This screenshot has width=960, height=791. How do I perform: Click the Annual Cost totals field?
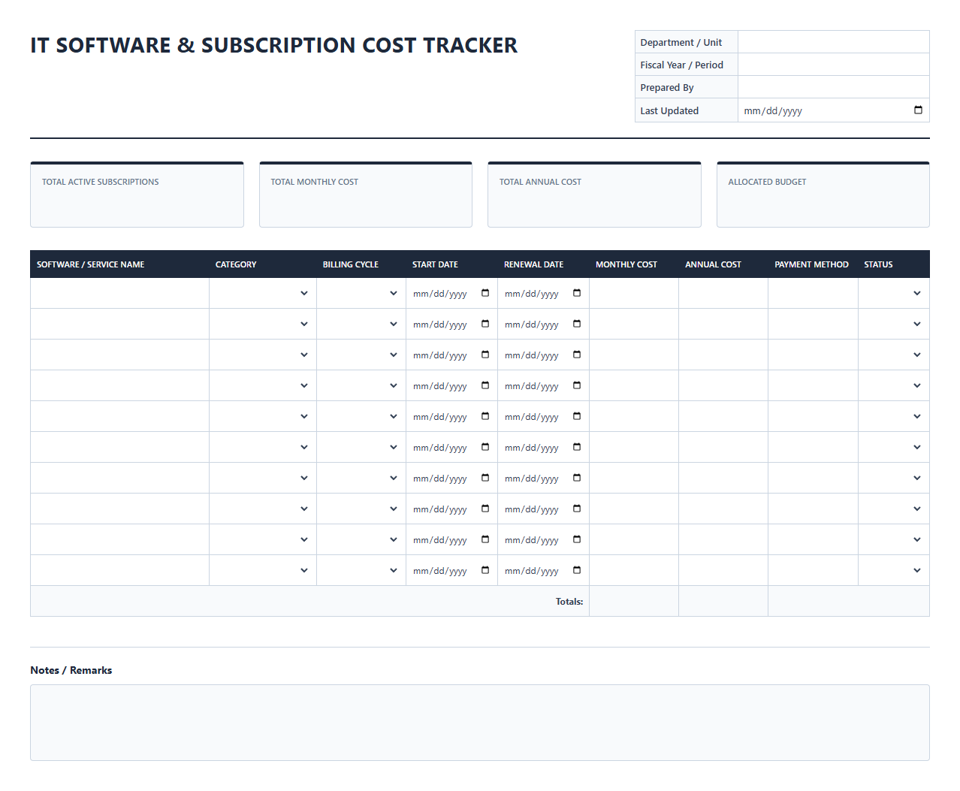click(723, 601)
